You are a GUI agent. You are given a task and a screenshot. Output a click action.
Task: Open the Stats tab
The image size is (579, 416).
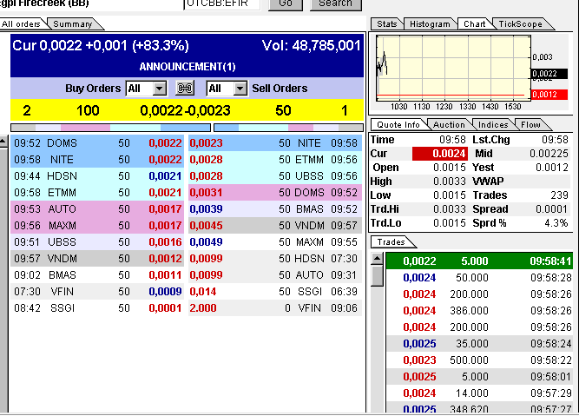386,24
